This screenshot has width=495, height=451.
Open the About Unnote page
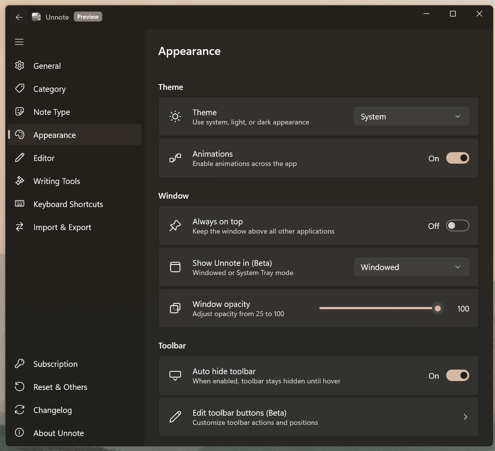coord(58,433)
